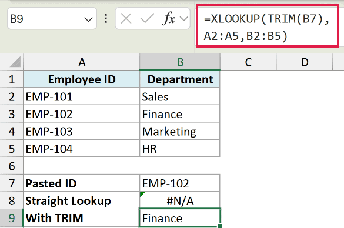Click the With TRIM label cell
The width and height of the screenshot is (344, 228).
82,217
